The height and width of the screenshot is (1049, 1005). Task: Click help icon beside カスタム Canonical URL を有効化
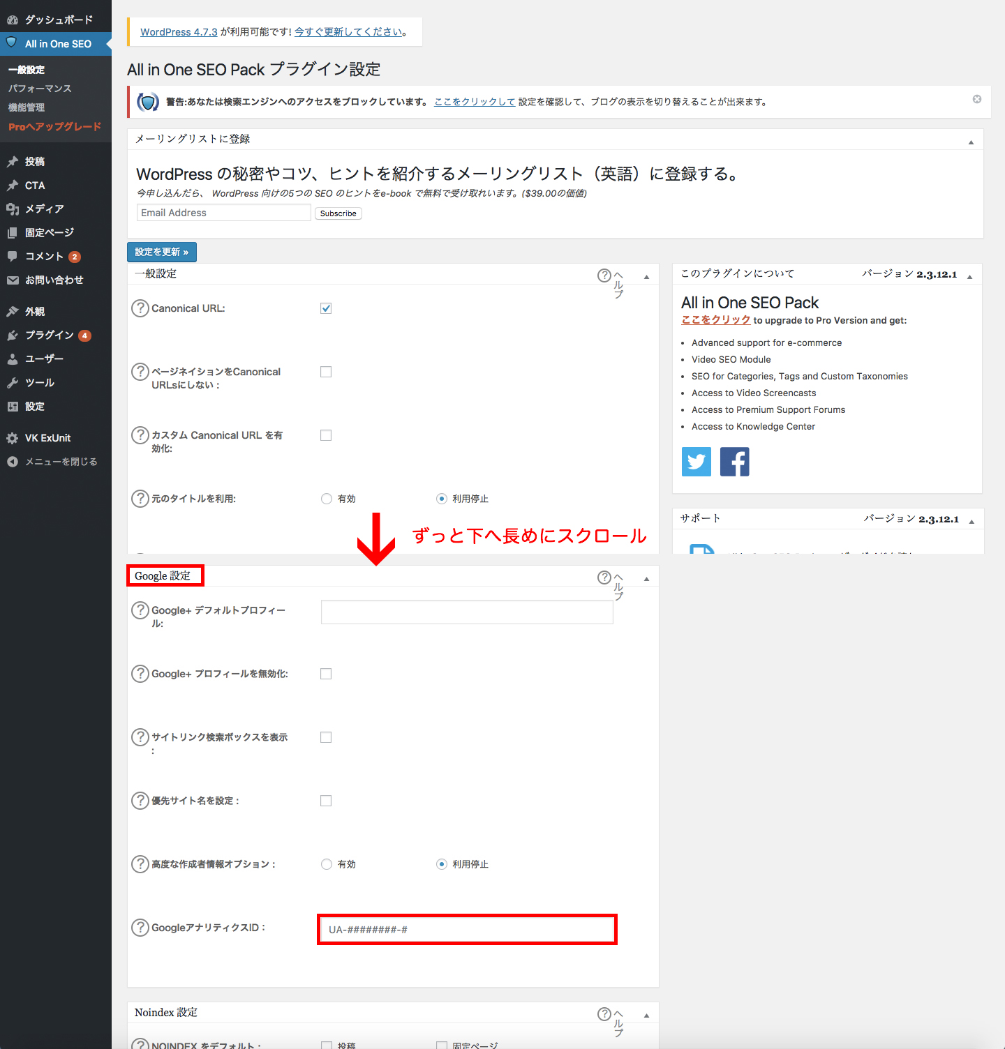click(140, 435)
